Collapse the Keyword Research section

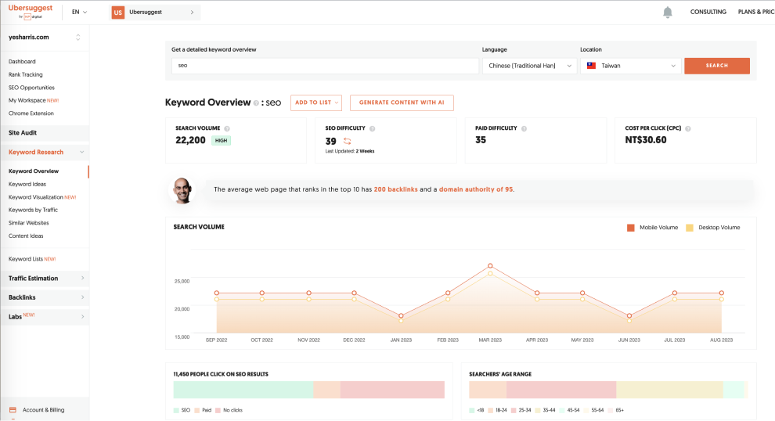coord(82,152)
